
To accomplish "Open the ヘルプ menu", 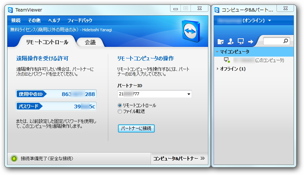I will coord(54,20).
